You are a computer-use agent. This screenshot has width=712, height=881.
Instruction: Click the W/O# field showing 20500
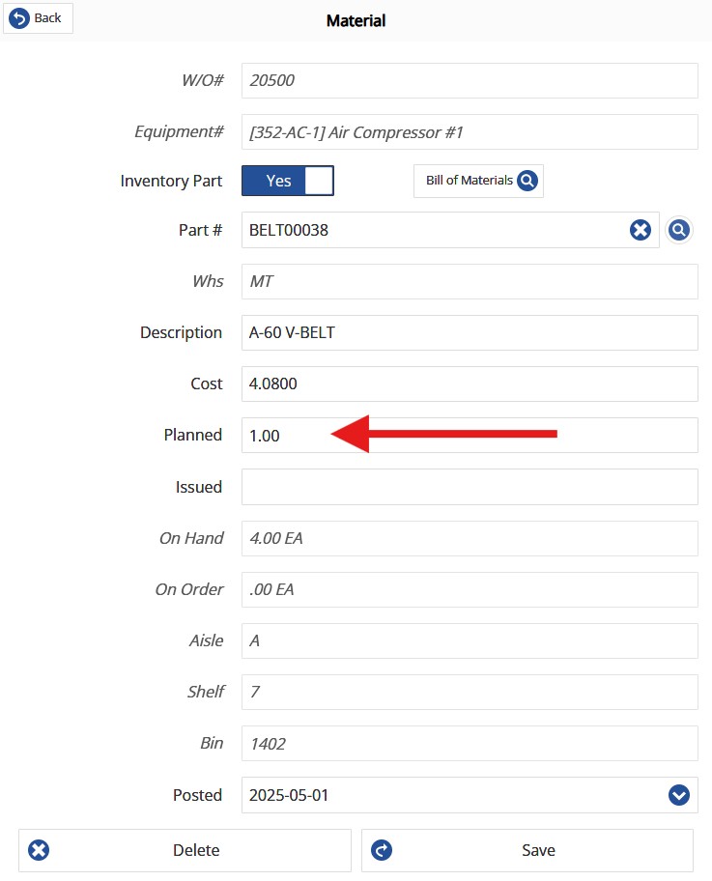click(469, 80)
